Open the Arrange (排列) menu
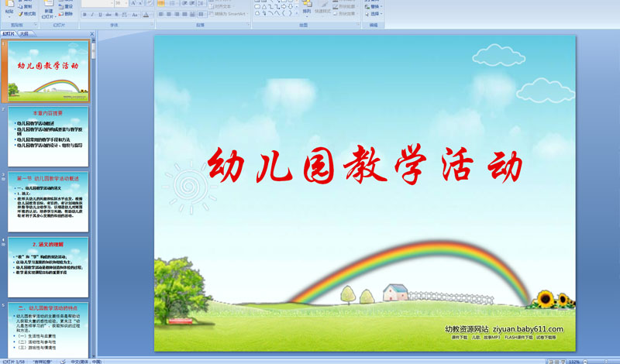Viewport: 620px width, 364px height. tap(307, 9)
